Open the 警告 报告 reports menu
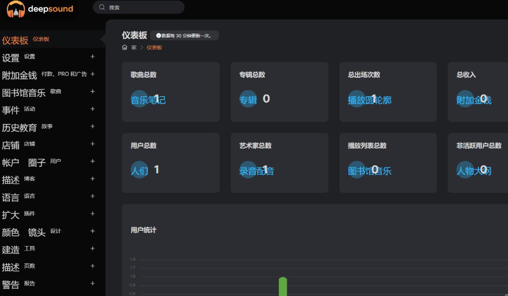 tap(52, 284)
